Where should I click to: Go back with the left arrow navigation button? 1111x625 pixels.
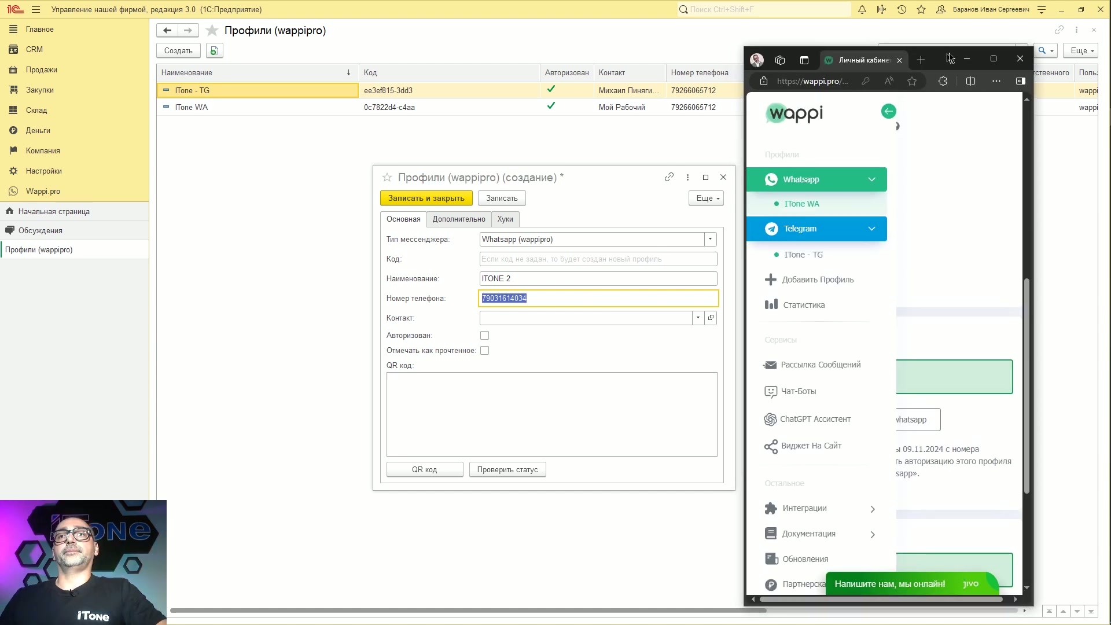point(167,30)
